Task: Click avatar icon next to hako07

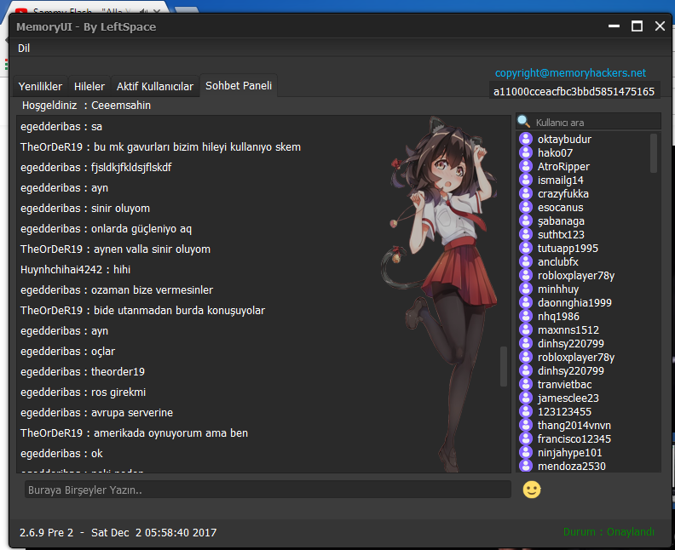Action: 526,152
